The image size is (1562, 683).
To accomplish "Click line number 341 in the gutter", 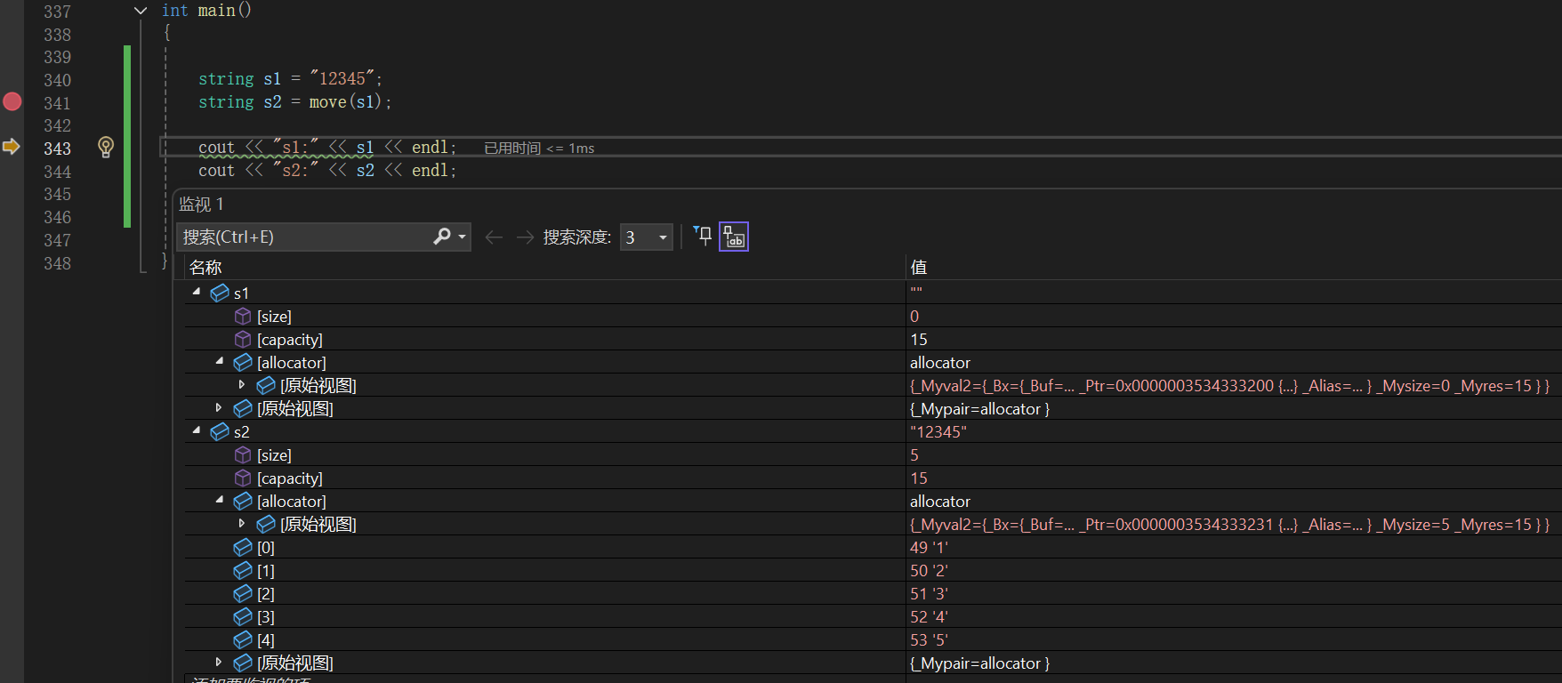I will (57, 103).
